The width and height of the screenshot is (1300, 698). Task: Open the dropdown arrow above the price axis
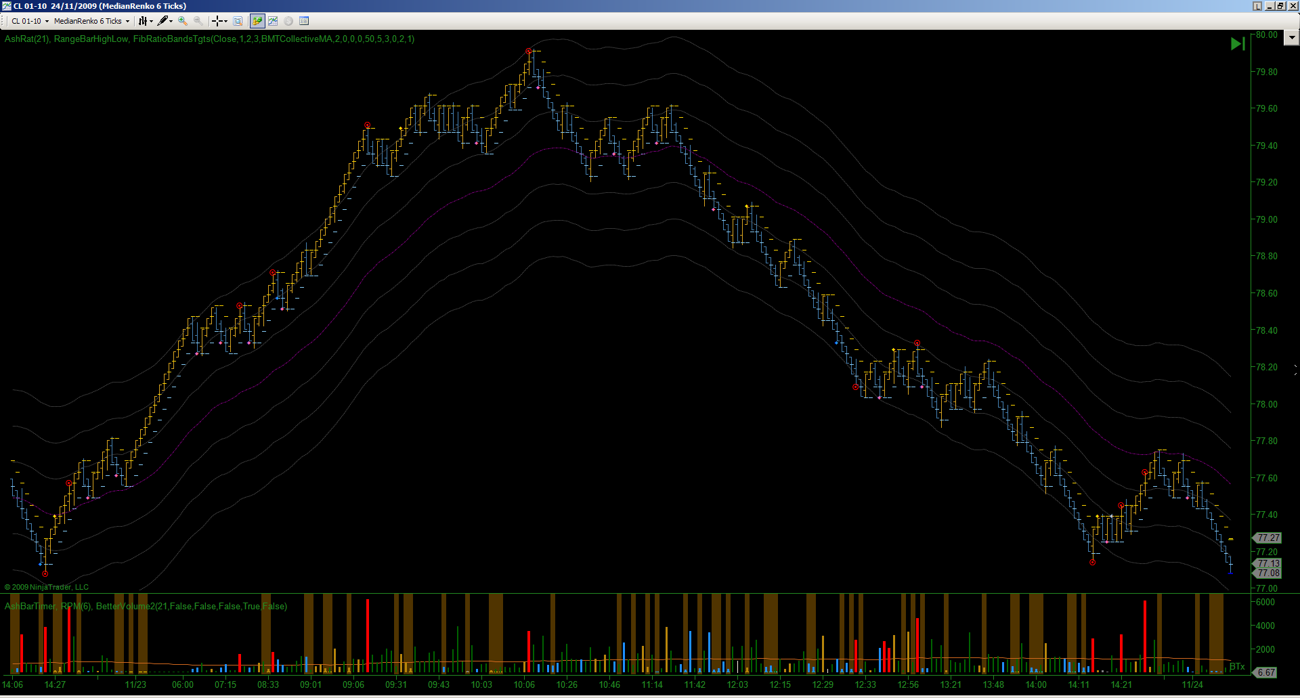coord(1291,38)
